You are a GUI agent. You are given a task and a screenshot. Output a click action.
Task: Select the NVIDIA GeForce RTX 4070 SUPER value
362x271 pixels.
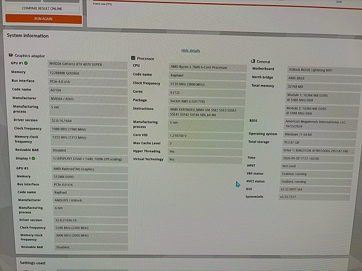click(x=88, y=65)
